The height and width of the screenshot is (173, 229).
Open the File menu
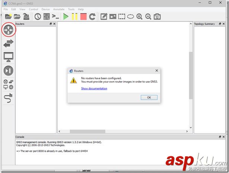point(6,9)
